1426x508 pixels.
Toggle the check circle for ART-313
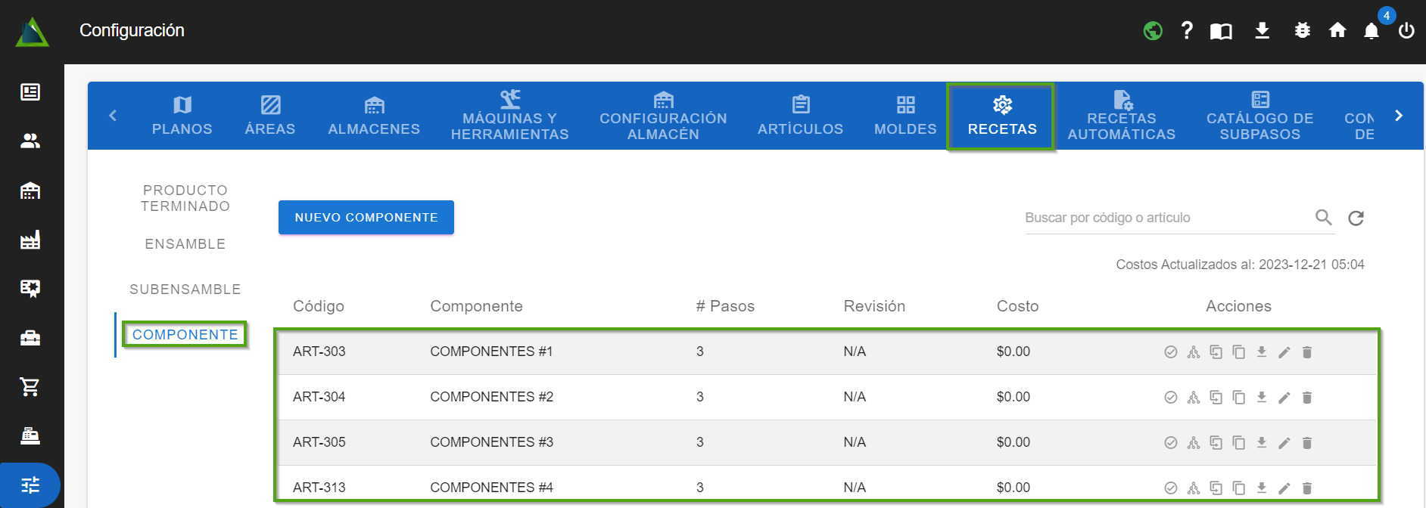[x=1170, y=488]
